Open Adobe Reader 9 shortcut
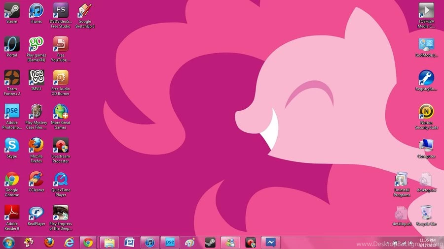This screenshot has width=444, height=249. pos(12,213)
